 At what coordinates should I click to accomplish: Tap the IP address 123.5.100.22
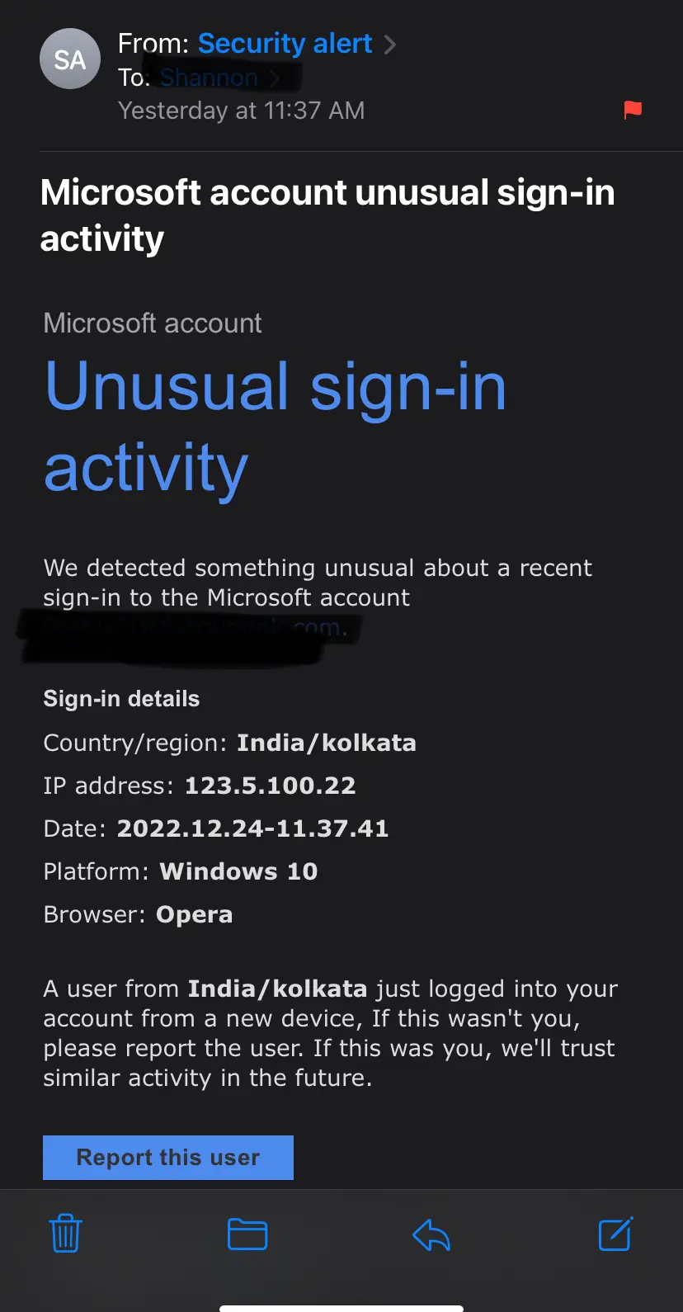pyautogui.click(x=270, y=786)
